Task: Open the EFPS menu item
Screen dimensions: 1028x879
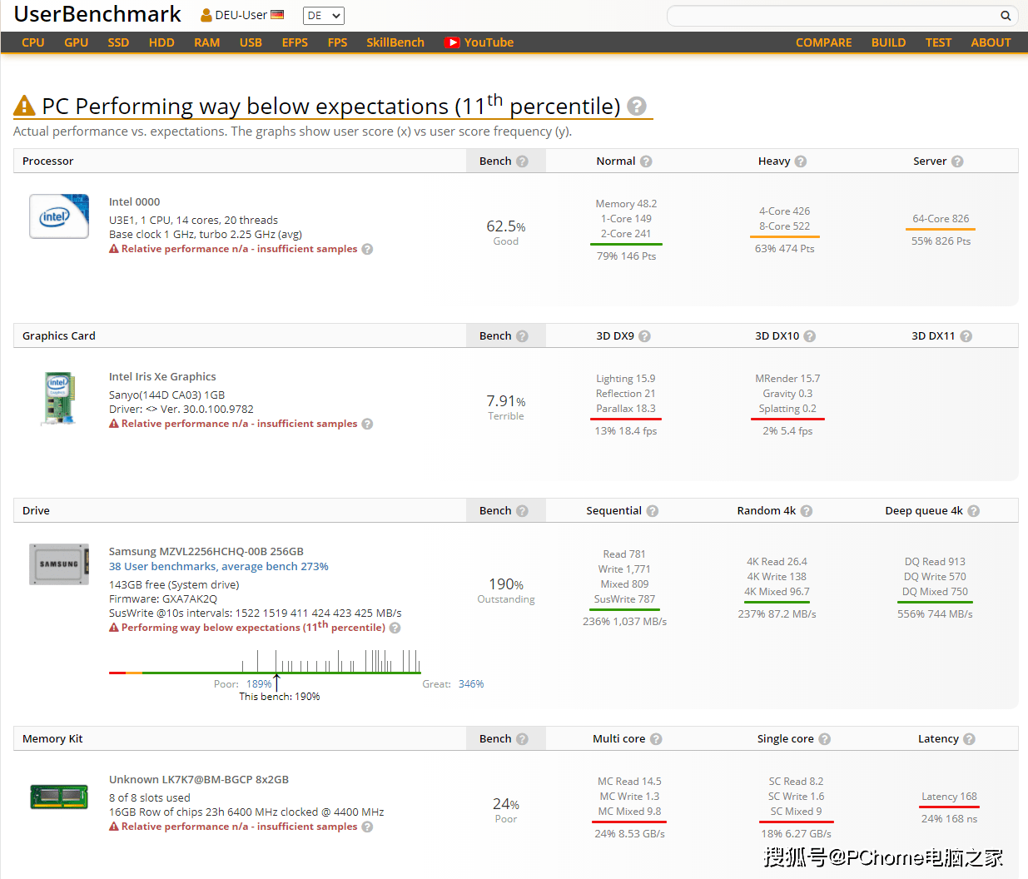Action: click(295, 42)
